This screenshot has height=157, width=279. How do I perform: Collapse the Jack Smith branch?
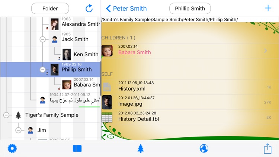tap(42, 39)
